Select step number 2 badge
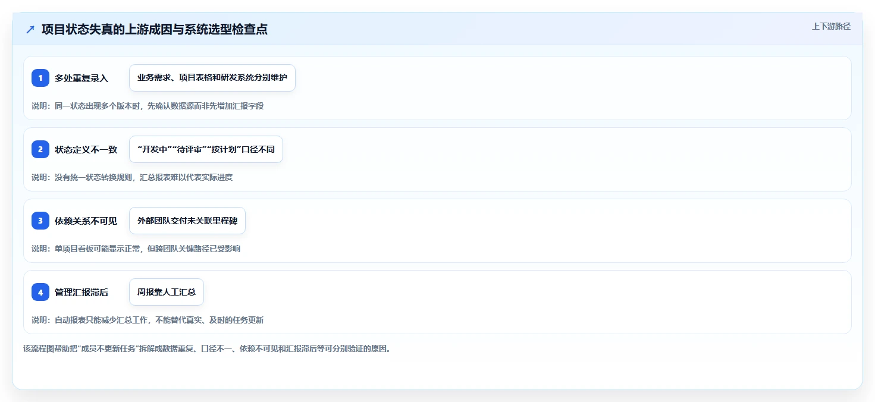 (40, 149)
